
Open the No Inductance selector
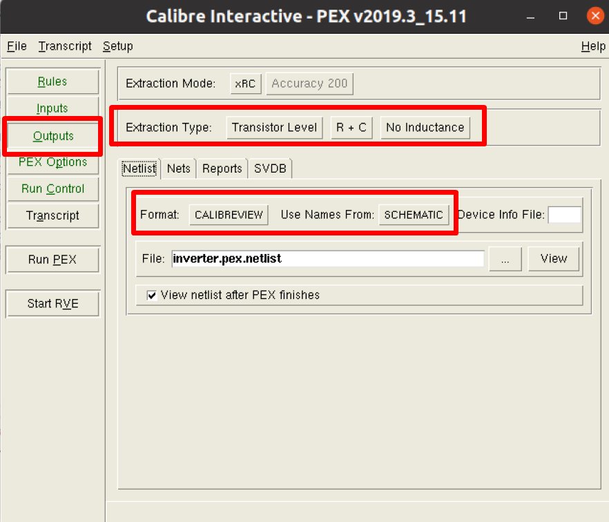425,127
